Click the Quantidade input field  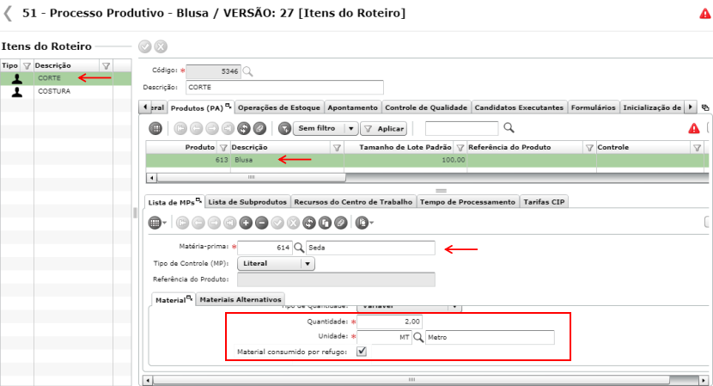click(390, 322)
